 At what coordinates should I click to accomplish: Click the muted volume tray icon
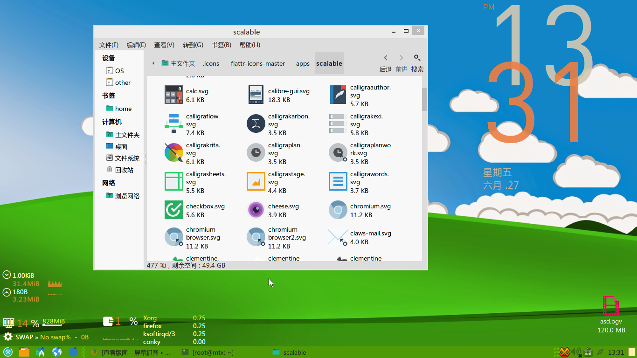click(577, 352)
